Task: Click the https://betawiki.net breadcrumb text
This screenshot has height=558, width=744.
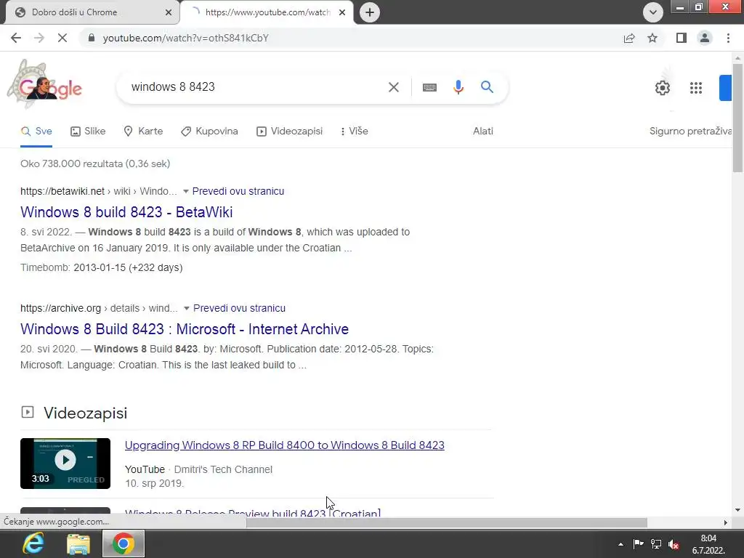Action: [62, 191]
